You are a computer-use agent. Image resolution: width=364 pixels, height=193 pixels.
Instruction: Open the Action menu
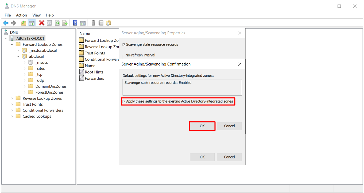tap(21, 15)
